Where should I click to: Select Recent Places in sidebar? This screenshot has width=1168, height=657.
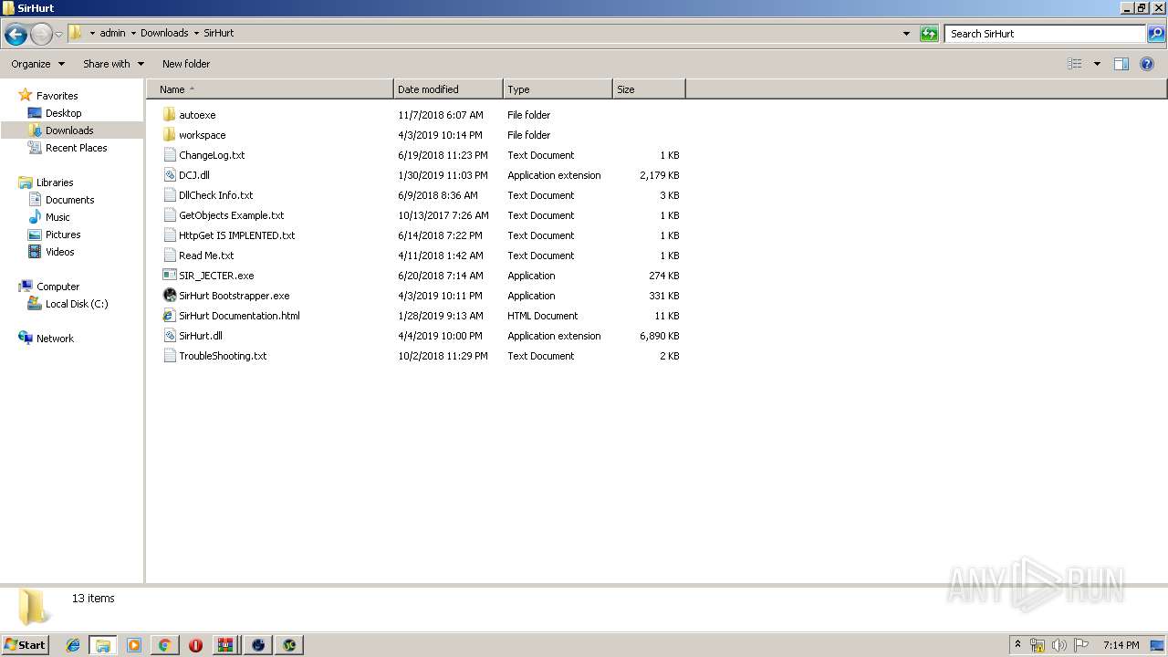click(76, 148)
